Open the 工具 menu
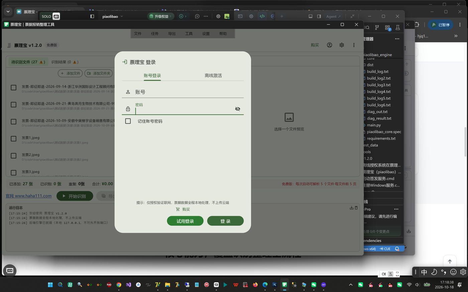468x292 pixels. pyautogui.click(x=189, y=34)
